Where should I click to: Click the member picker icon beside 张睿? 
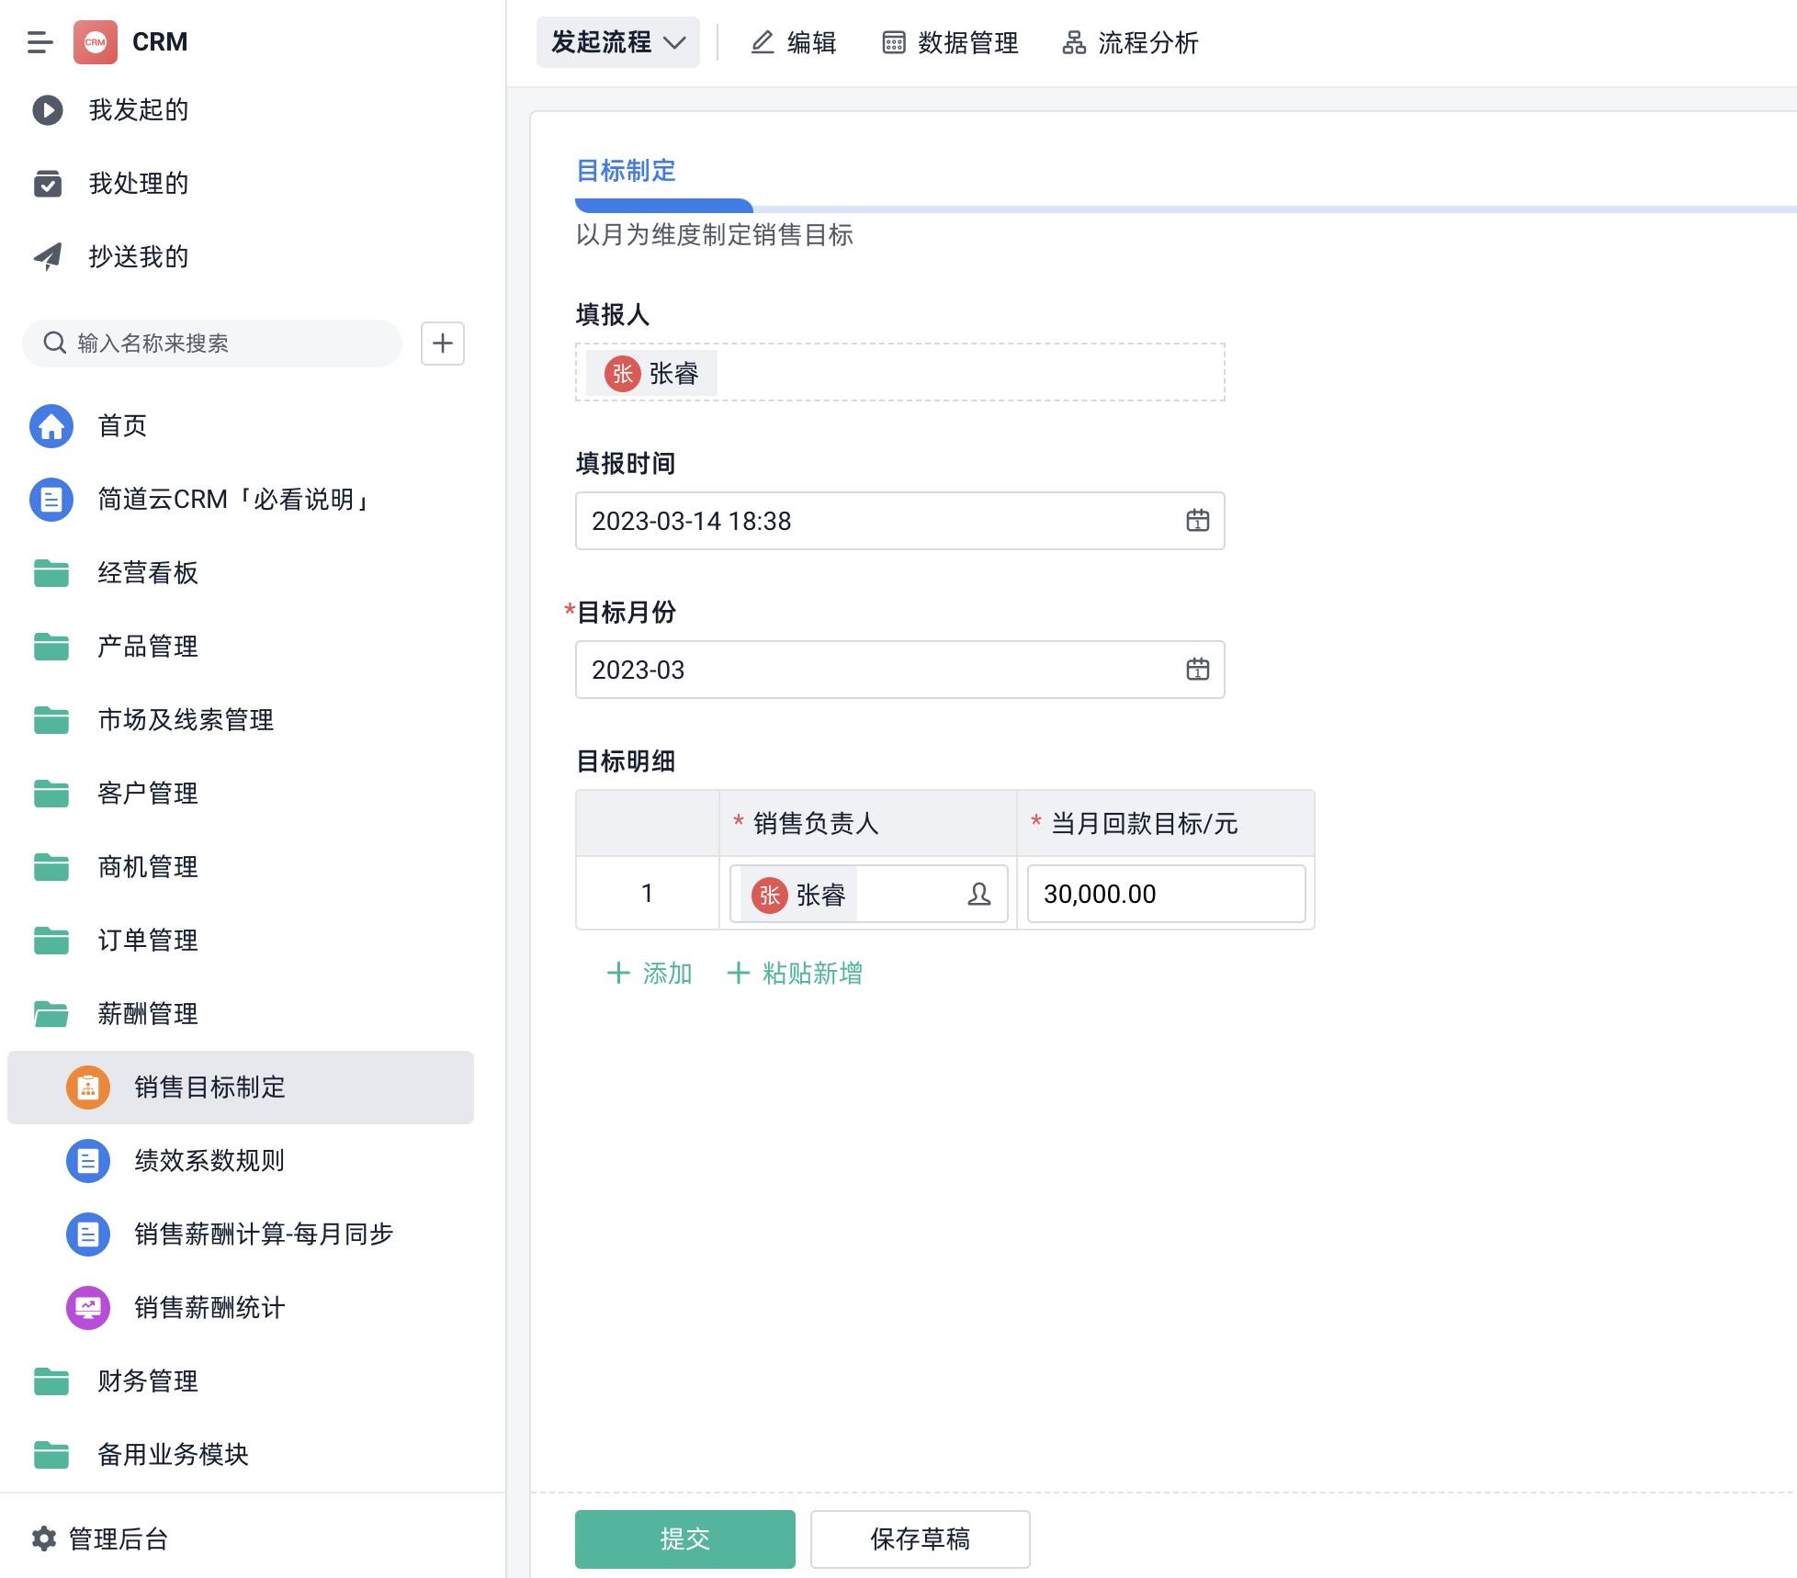click(x=978, y=894)
